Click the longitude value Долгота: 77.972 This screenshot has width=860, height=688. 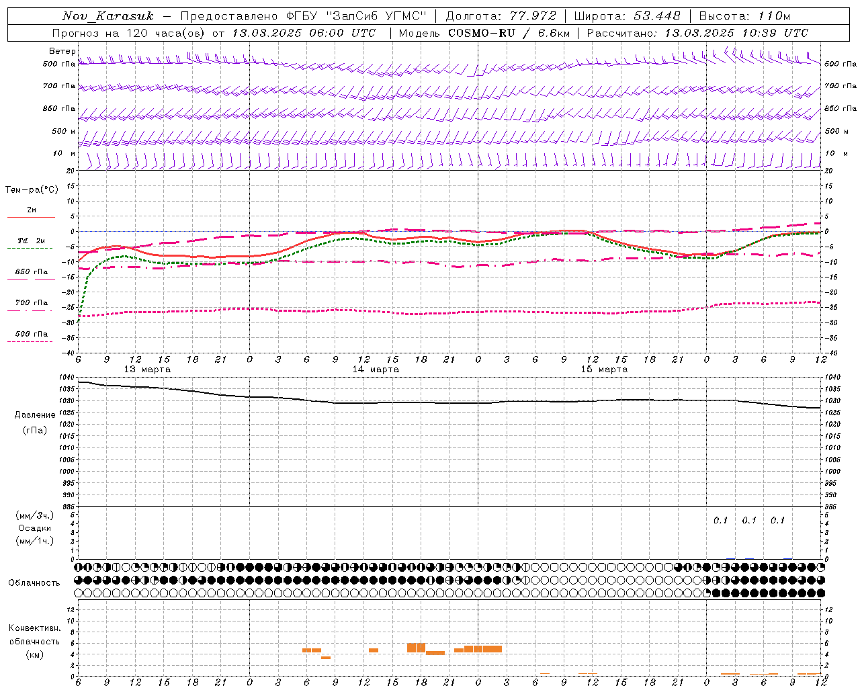pyautogui.click(x=501, y=16)
